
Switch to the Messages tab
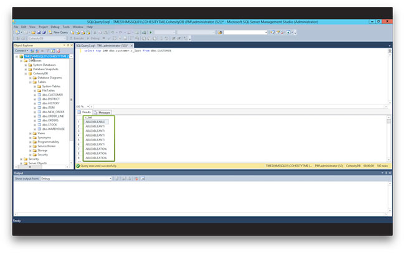pyautogui.click(x=103, y=112)
